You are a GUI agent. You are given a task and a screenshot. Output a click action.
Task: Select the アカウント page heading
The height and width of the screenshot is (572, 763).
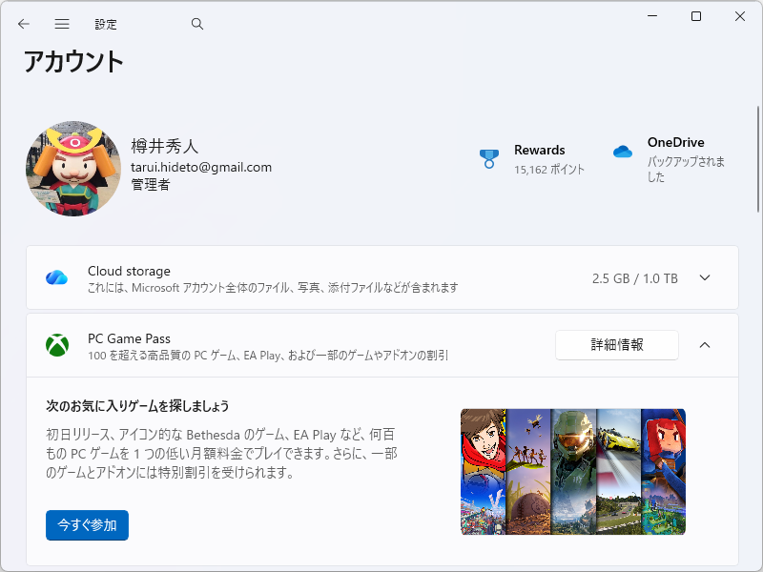point(73,63)
